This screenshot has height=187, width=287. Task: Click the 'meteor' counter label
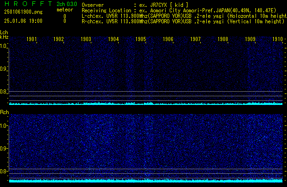[65, 10]
